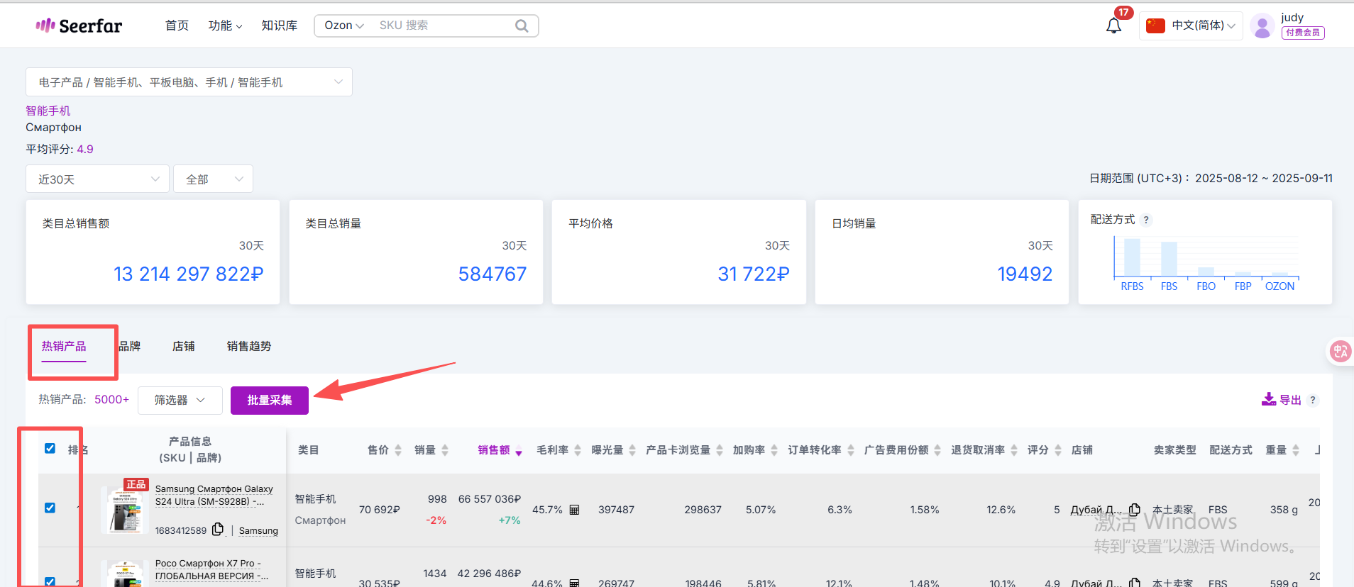Switch to the 销售趋势 tab
This screenshot has width=1354, height=587.
point(248,346)
